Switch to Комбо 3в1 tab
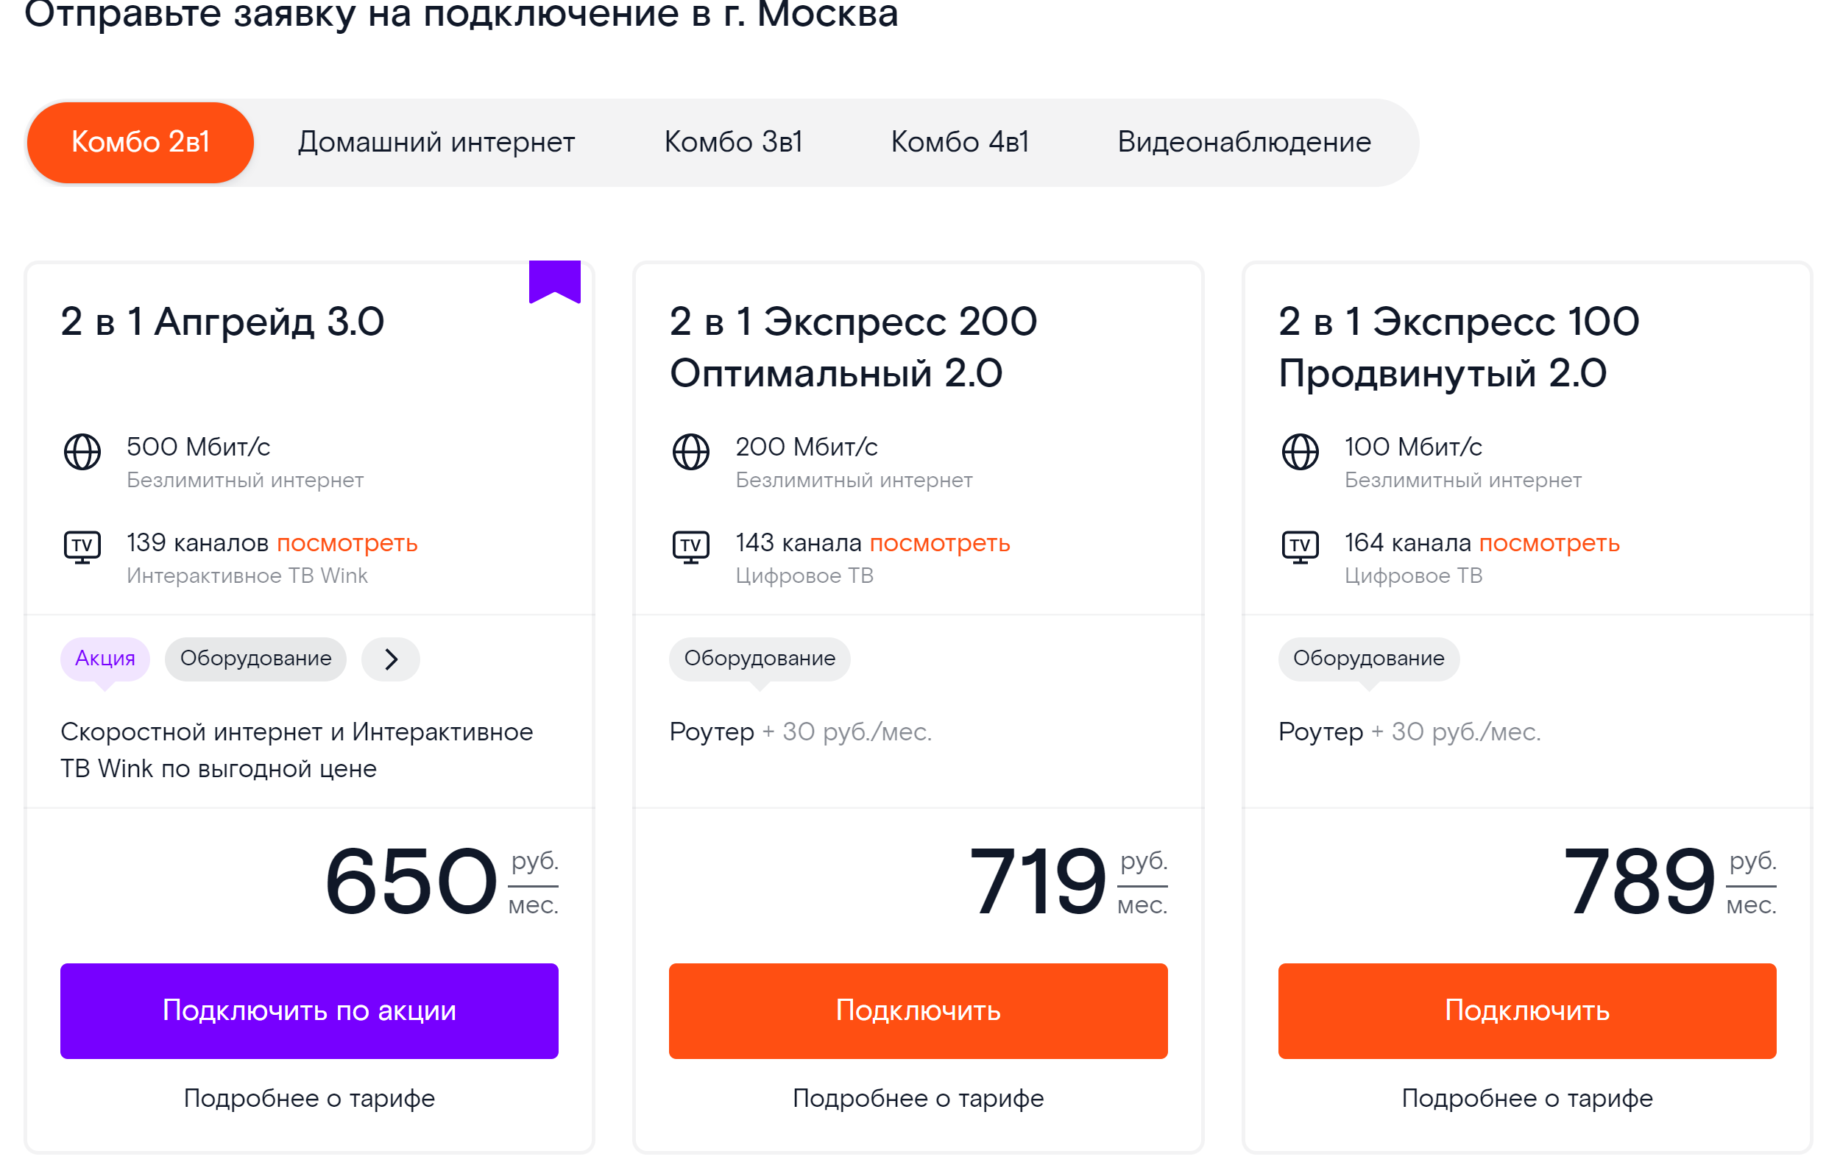Viewport: 1840px width, 1165px height. point(734,142)
